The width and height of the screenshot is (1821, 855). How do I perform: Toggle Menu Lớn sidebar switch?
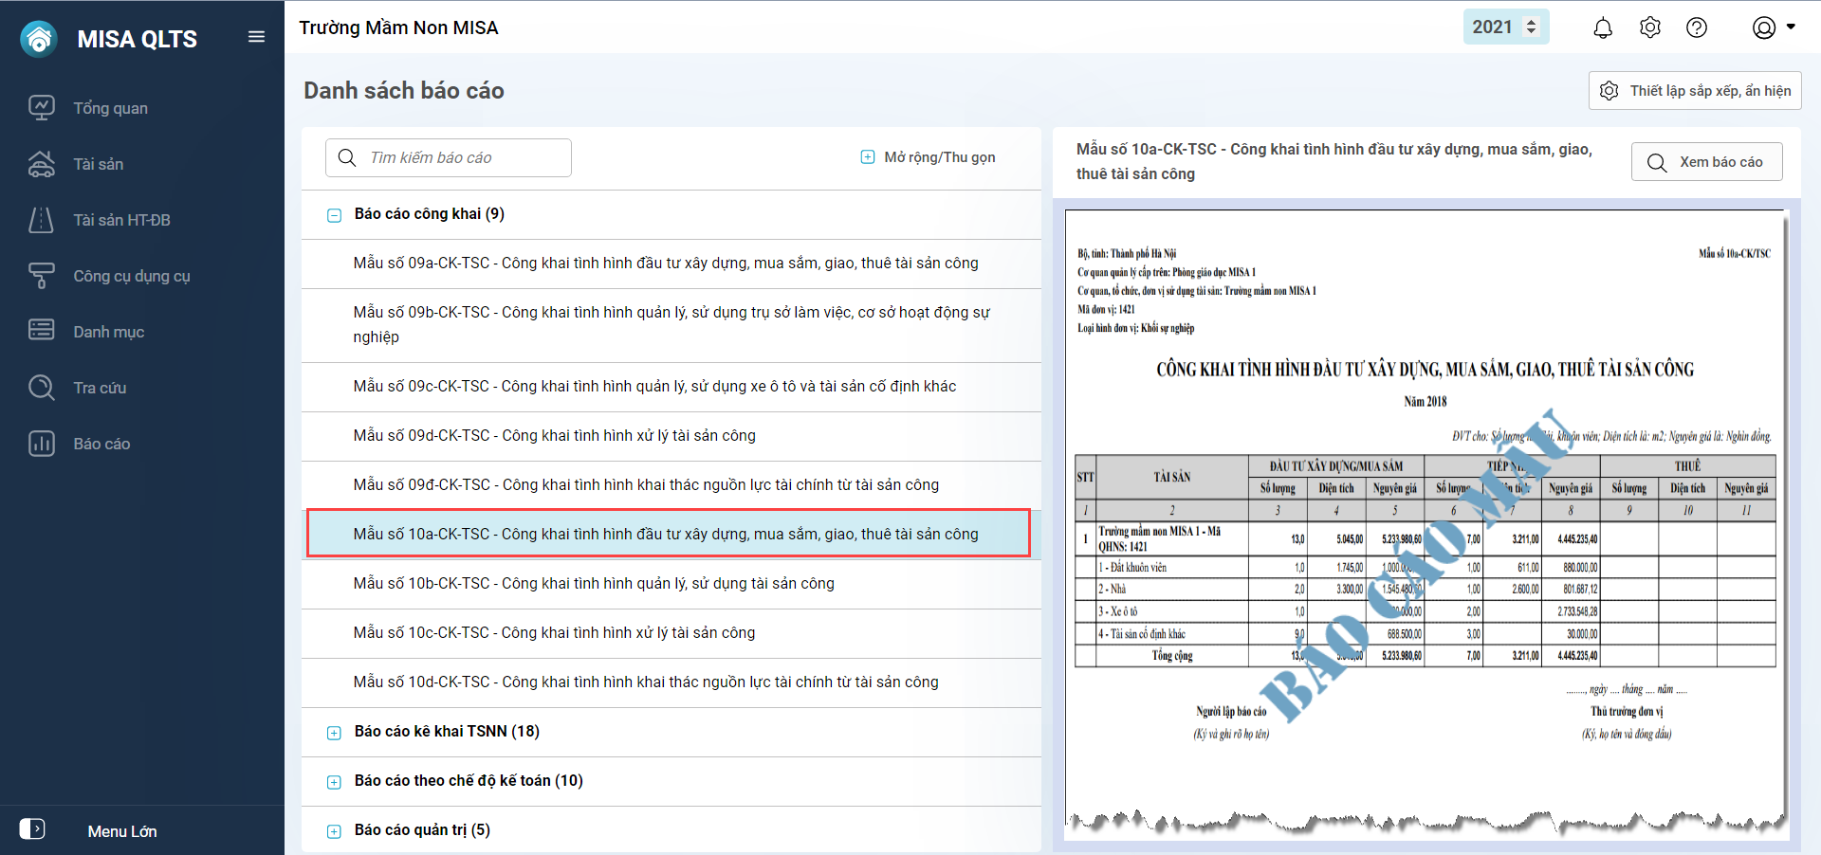32,829
